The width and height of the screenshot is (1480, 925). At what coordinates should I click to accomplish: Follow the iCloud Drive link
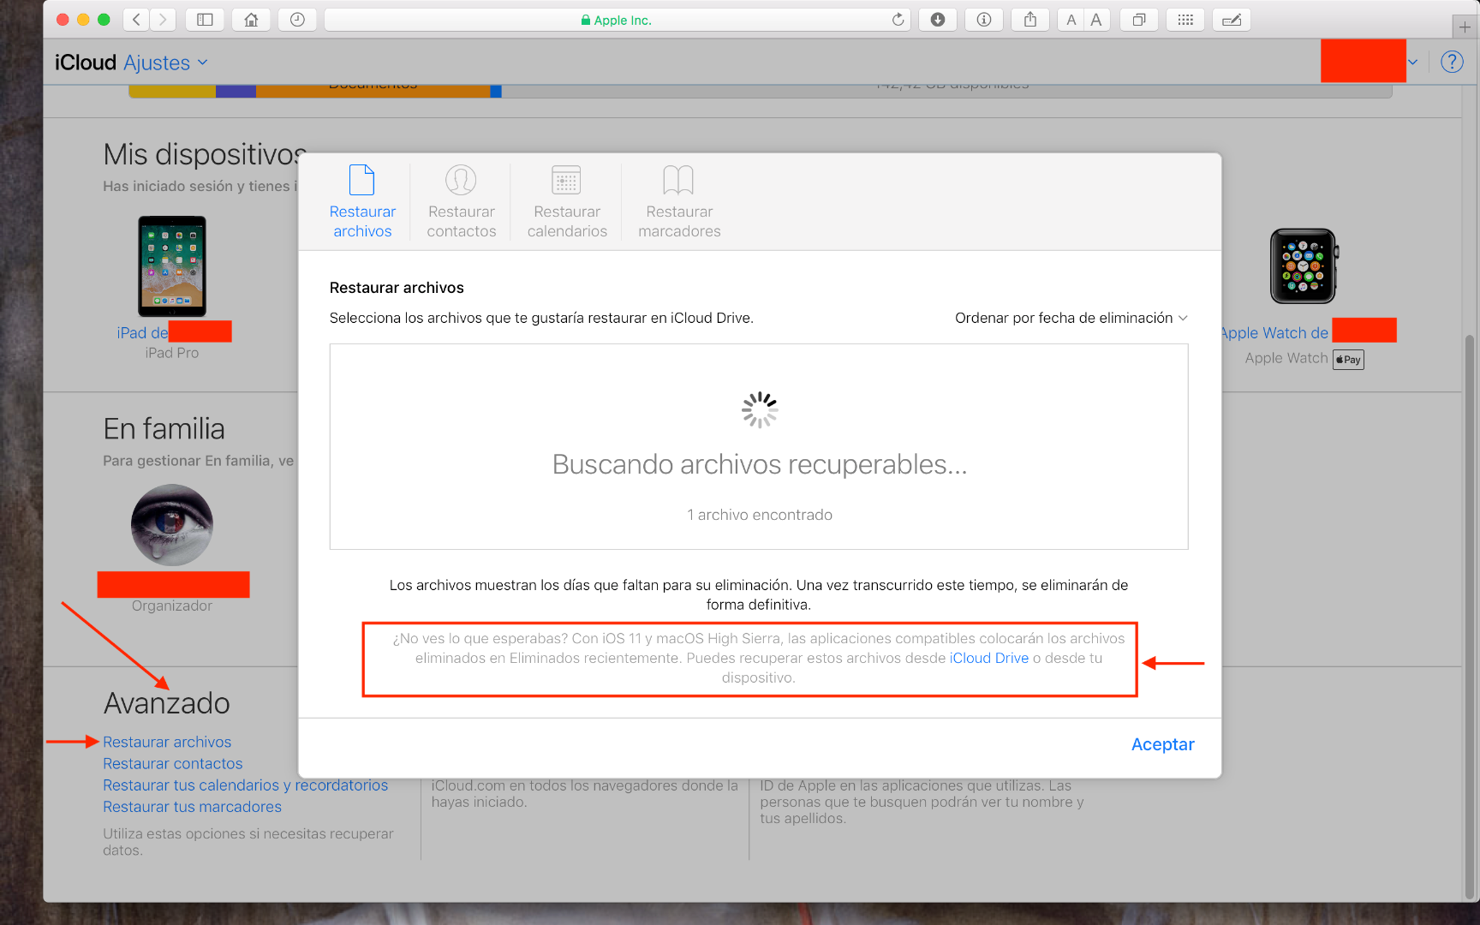[x=989, y=658]
